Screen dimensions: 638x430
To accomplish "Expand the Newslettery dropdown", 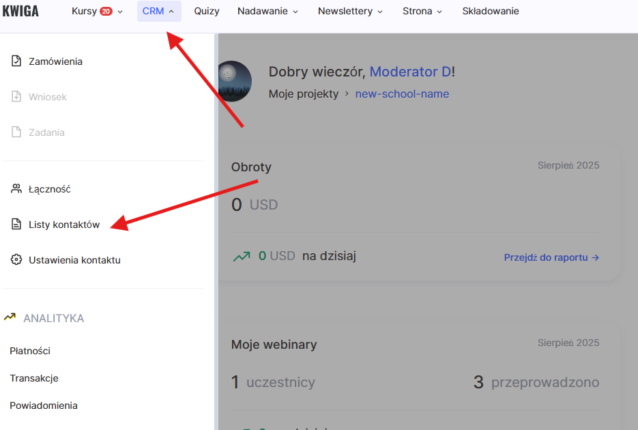I will pyautogui.click(x=350, y=12).
